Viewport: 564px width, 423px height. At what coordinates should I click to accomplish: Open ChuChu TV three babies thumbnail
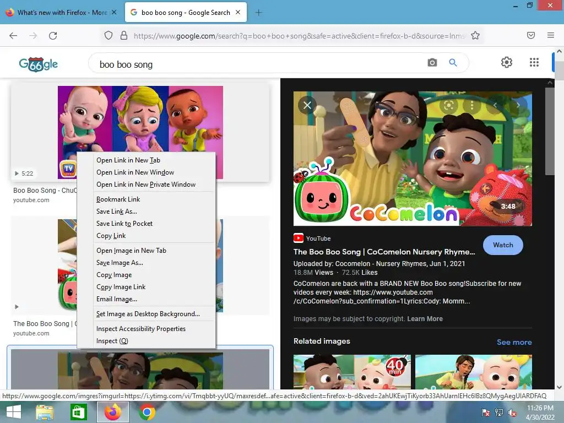click(x=140, y=132)
